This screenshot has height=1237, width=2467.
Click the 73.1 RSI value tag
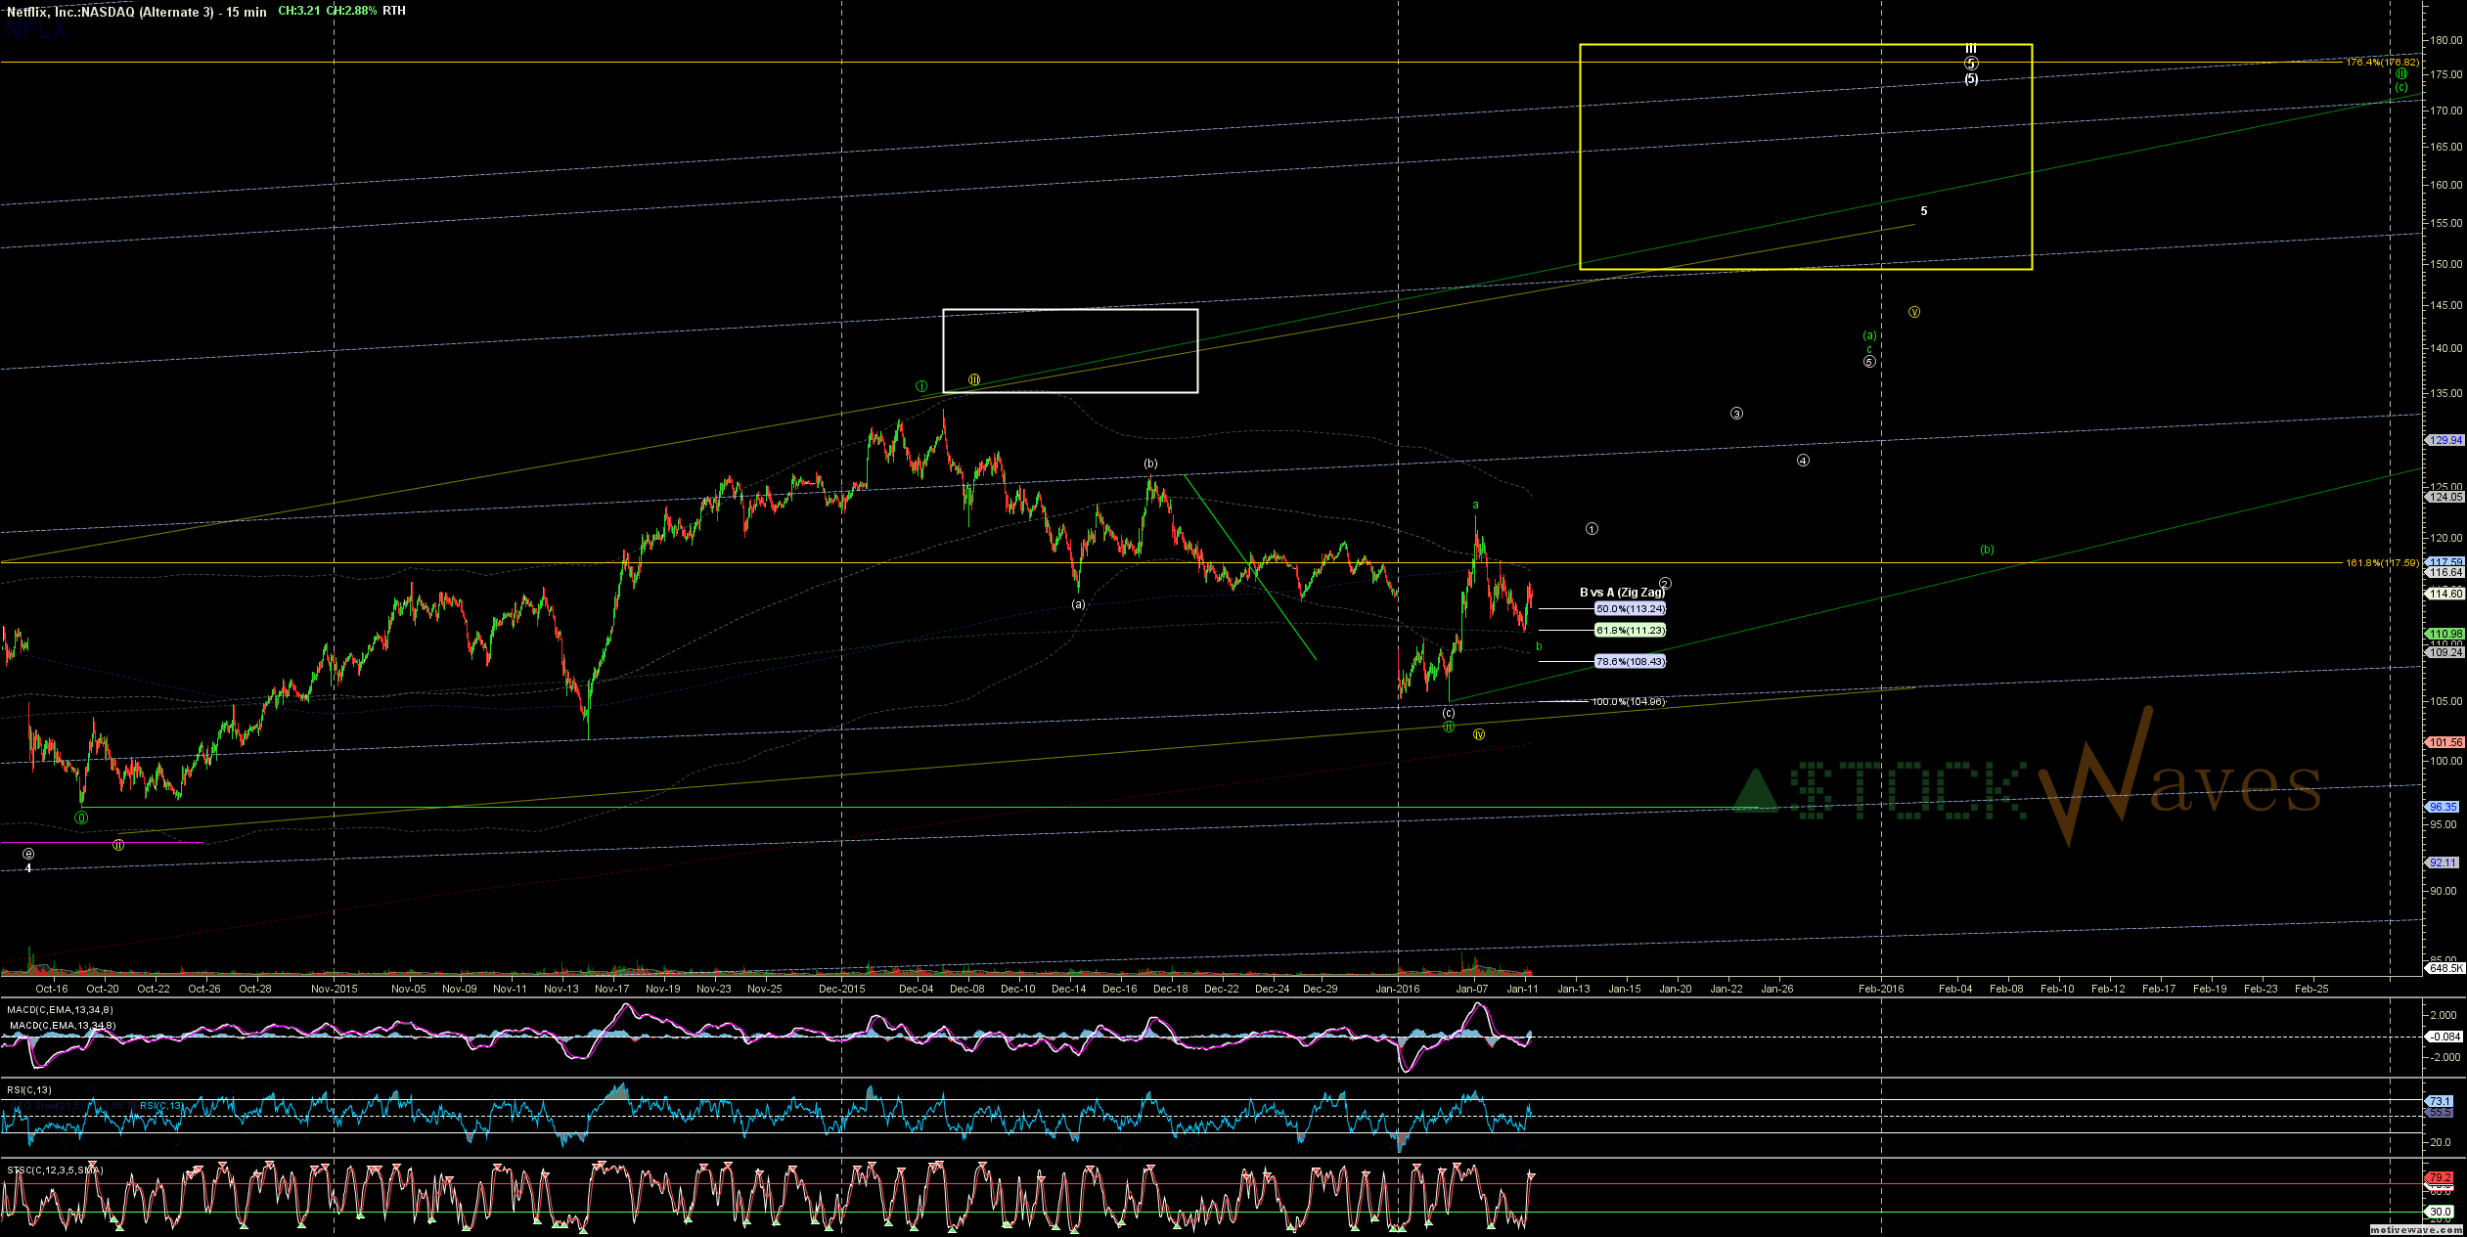2440,1101
